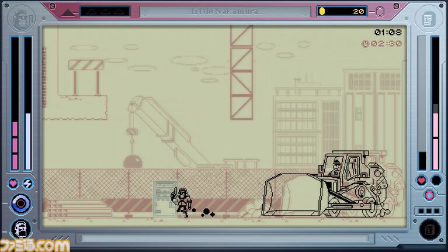Image resolution: width=448 pixels, height=252 pixels.
Task: Click the wrecking ball hanging from the crane
Action: 133,161
